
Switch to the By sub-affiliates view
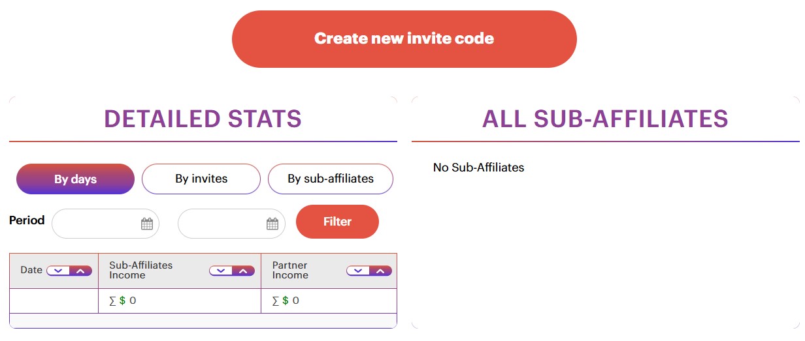point(331,179)
